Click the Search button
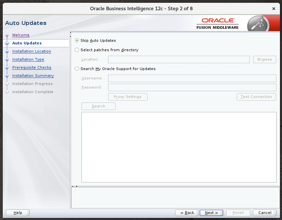Image resolution: width=282 pixels, height=220 pixels. 98,106
